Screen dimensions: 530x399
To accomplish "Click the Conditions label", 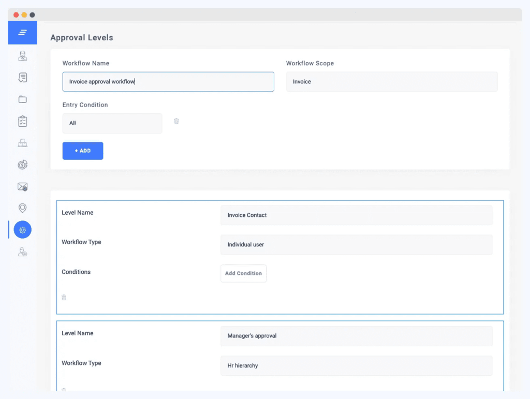I will [76, 272].
